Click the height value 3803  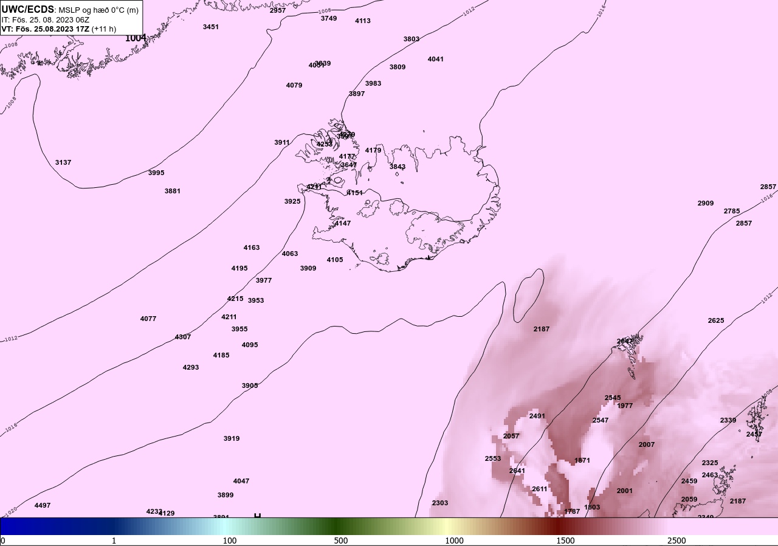[x=411, y=39]
